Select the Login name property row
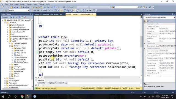Viewport: 176px width, 99px height. coord(160,65)
